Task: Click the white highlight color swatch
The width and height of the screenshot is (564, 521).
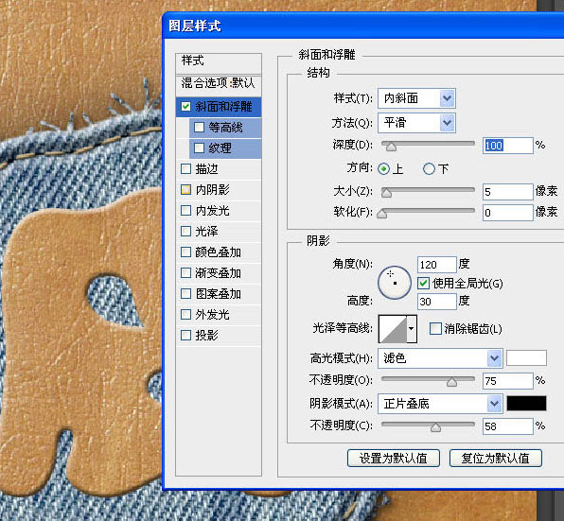Action: [x=526, y=357]
